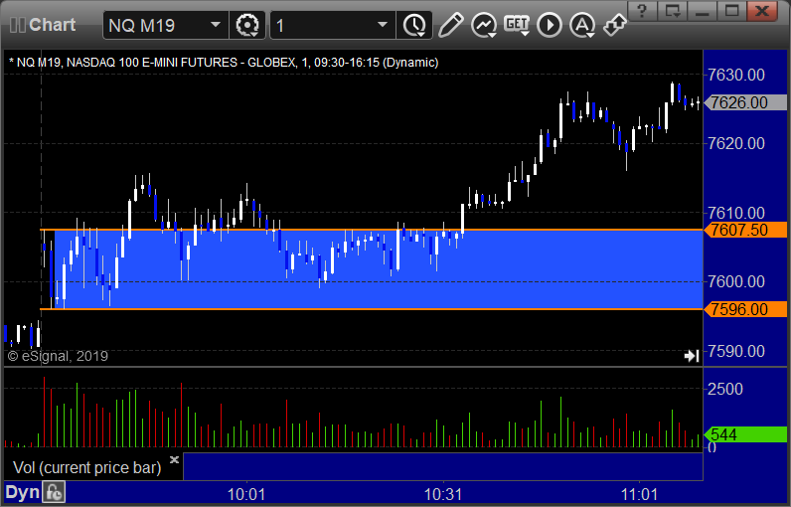The height and width of the screenshot is (507, 791).
Task: Click the 11:01 time axis label
Action: tap(639, 494)
